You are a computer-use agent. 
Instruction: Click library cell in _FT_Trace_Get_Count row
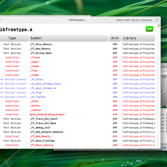tap(139, 119)
